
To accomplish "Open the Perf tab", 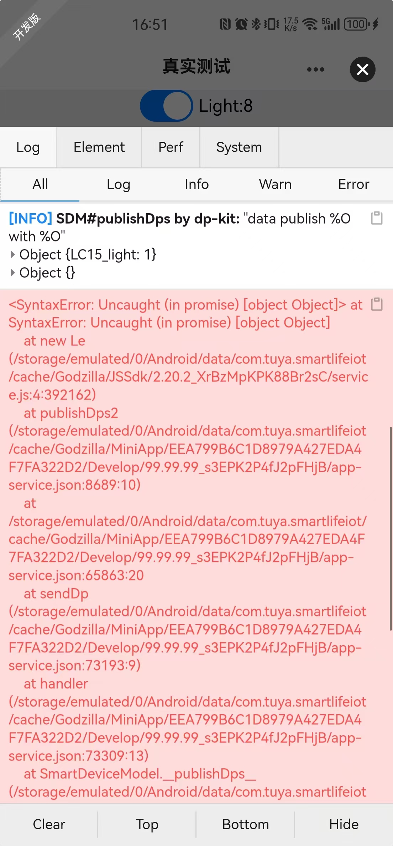I will (x=171, y=147).
